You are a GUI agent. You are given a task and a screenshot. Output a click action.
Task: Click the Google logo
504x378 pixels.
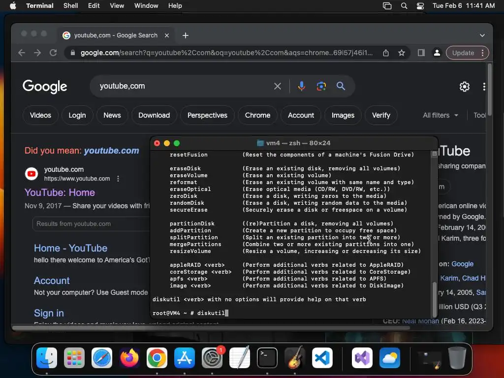click(x=45, y=87)
